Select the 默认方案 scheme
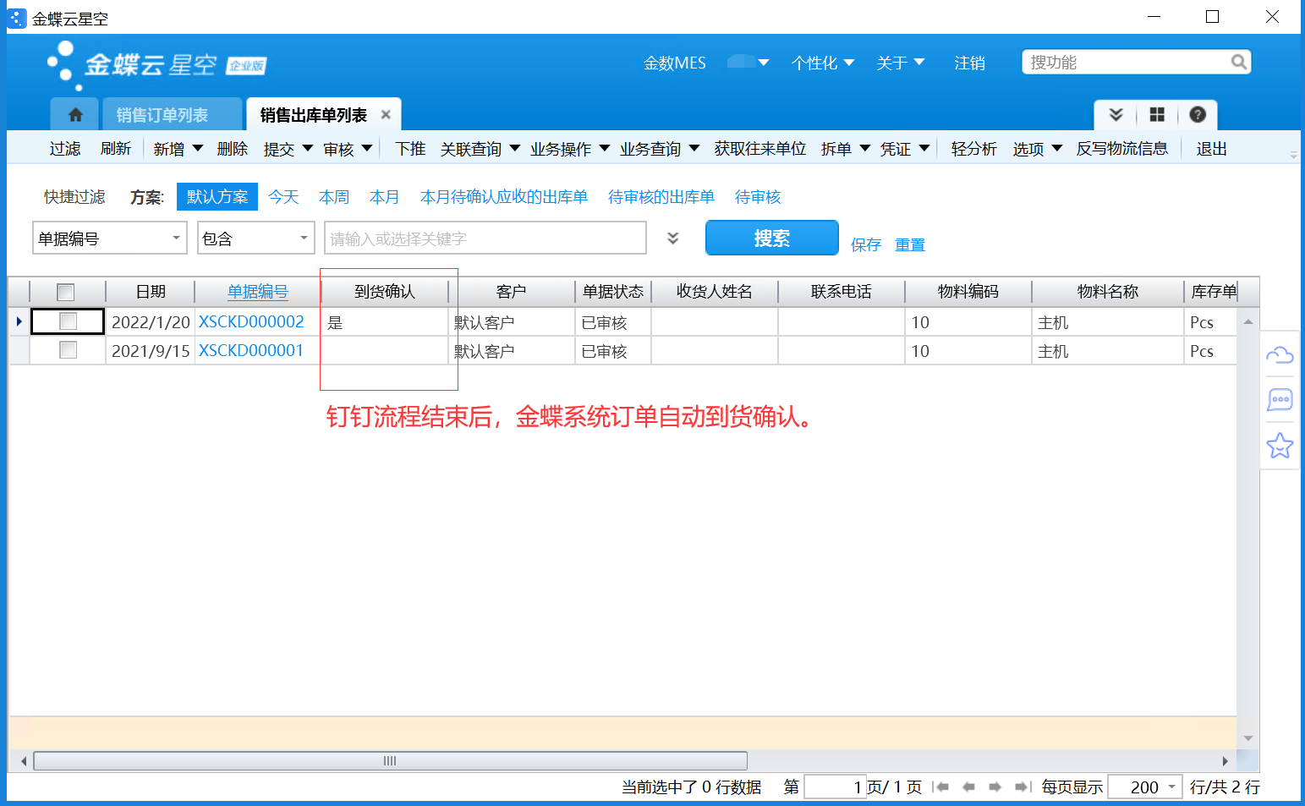This screenshot has width=1305, height=806. click(217, 196)
